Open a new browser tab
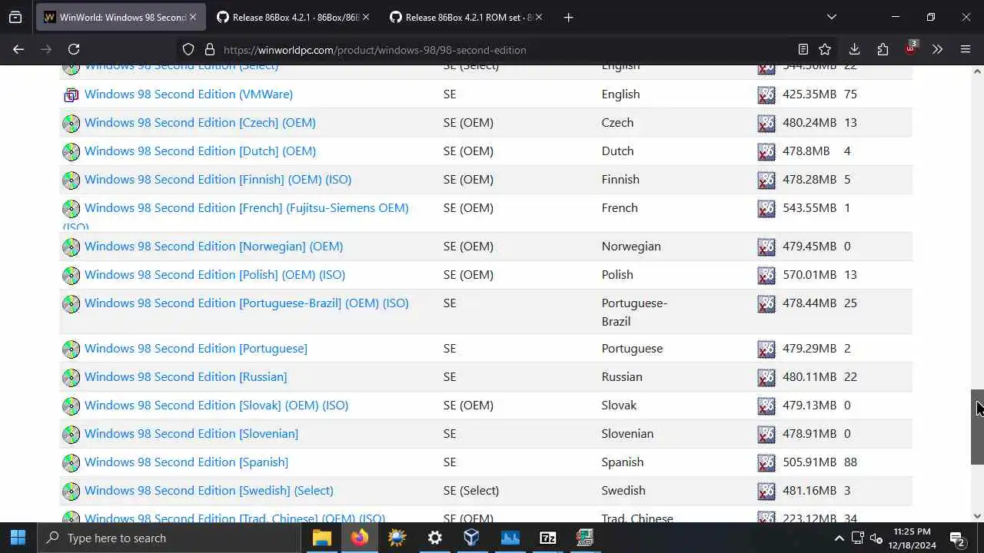 pyautogui.click(x=568, y=17)
